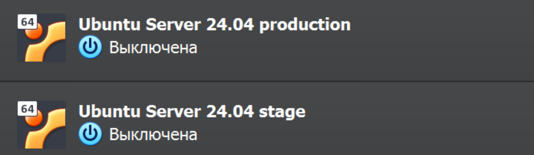This screenshot has width=534, height=155.
Task: Click "24.04" in the production VM title
Action: 230,25
